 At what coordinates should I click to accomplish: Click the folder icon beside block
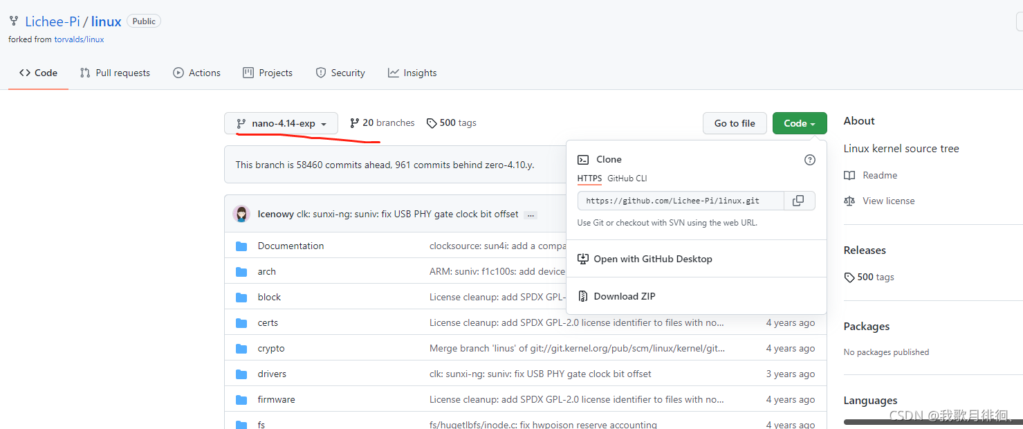(x=241, y=297)
